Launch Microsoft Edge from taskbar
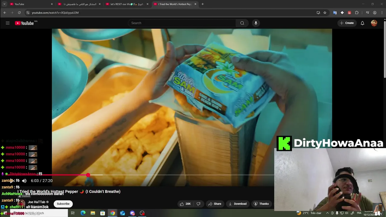The height and width of the screenshot is (217, 386). (83, 213)
